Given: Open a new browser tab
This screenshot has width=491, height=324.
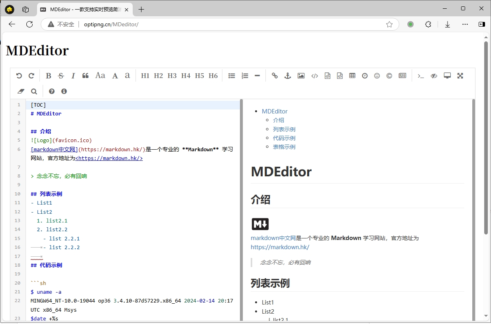Looking at the screenshot, I should [x=141, y=9].
